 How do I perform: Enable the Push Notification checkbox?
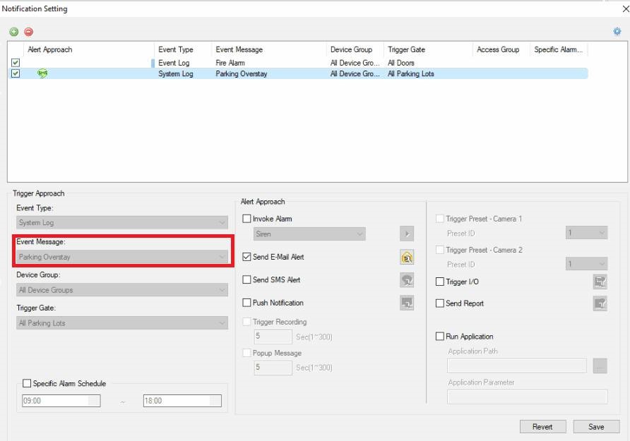[x=246, y=303]
